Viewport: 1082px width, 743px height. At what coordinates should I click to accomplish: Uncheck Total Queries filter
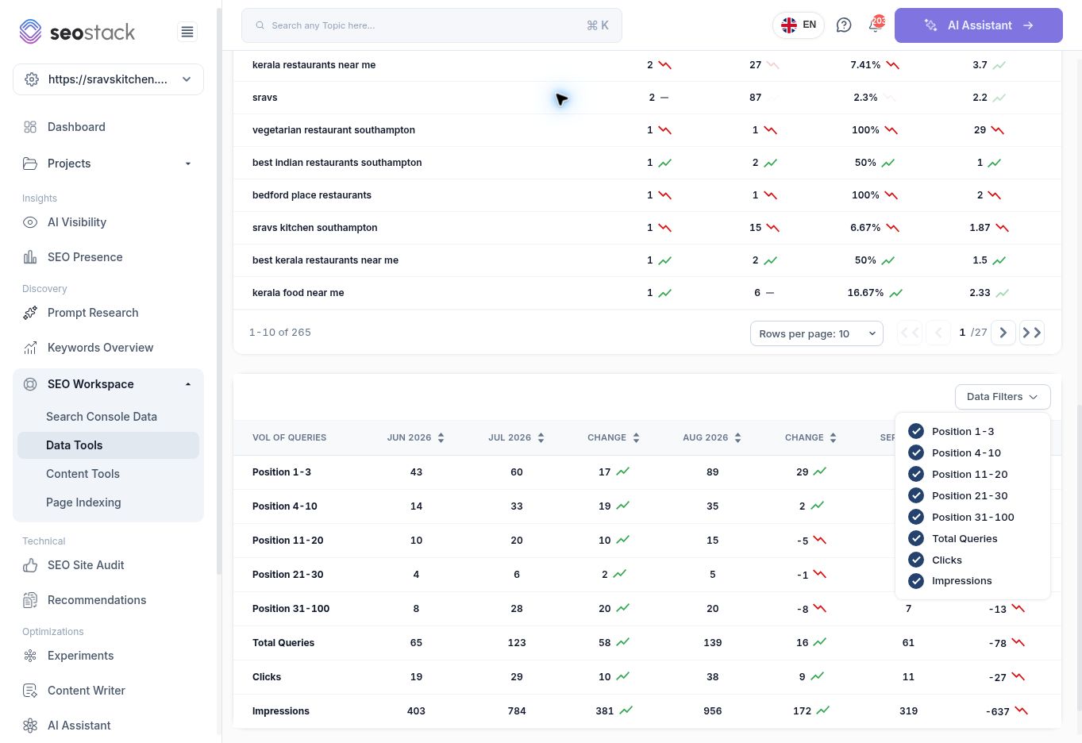(x=916, y=538)
